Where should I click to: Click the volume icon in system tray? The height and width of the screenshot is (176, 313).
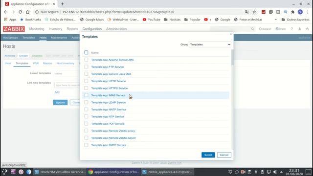pos(275,172)
